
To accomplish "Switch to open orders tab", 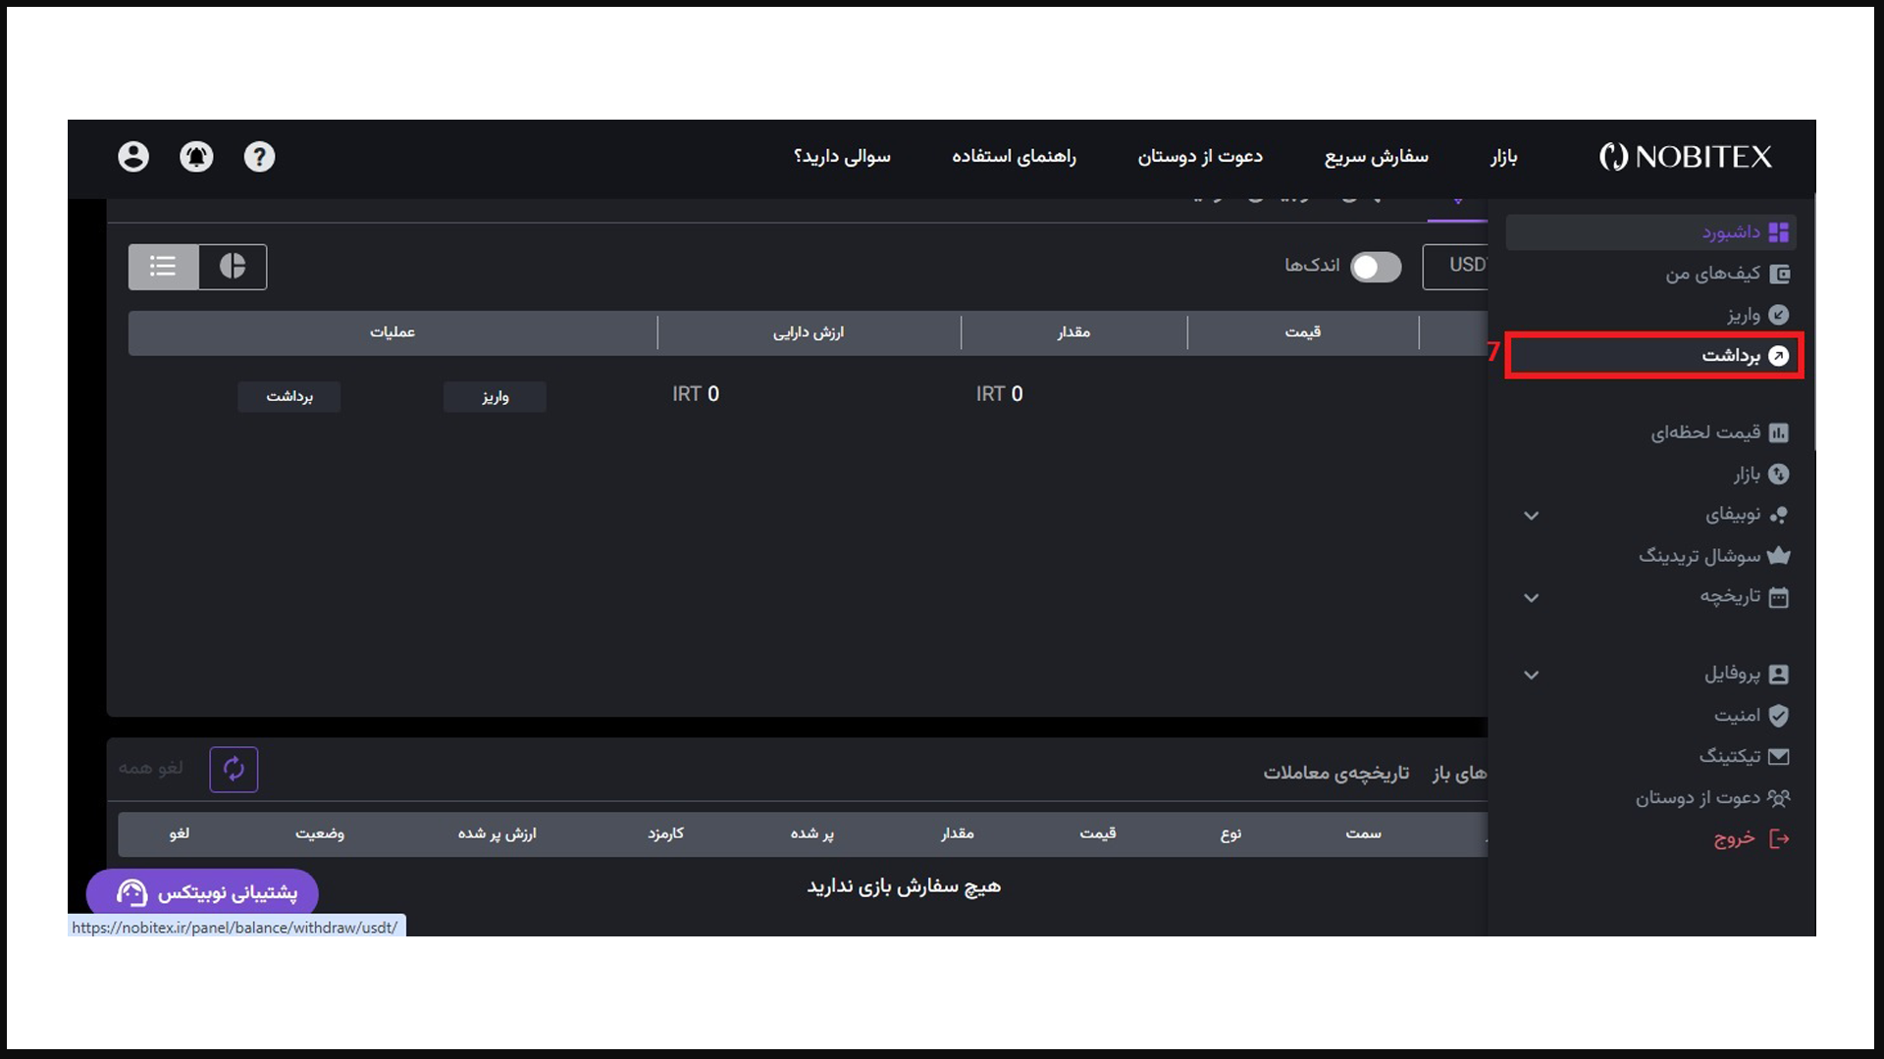I will (x=1460, y=774).
